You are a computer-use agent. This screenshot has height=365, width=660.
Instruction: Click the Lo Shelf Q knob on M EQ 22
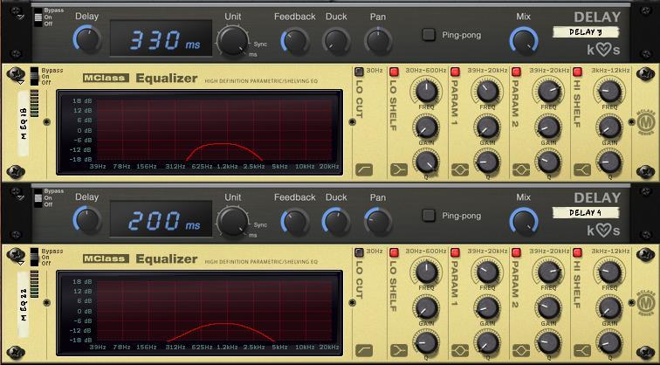426,342
